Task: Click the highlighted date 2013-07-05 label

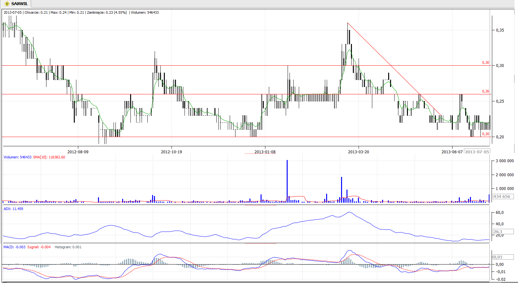Action: [477, 152]
